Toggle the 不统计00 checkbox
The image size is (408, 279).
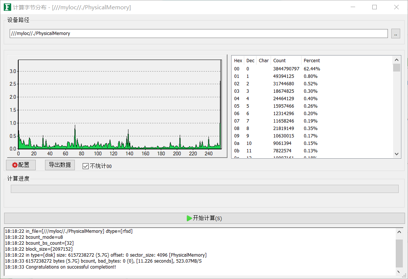[86, 166]
